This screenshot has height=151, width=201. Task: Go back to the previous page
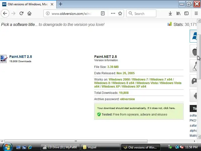pos(5,13)
